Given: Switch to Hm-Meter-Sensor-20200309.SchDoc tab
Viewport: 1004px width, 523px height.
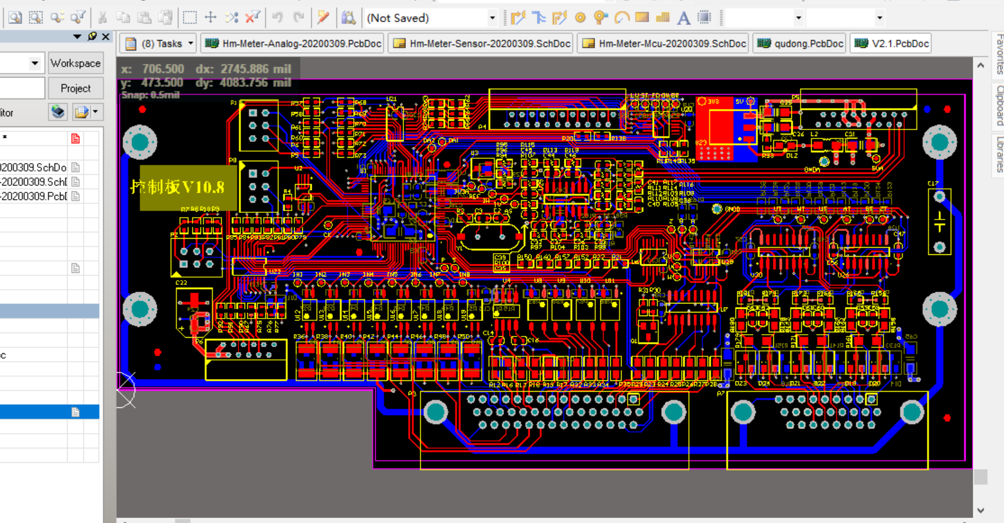Looking at the screenshot, I should coord(482,43).
